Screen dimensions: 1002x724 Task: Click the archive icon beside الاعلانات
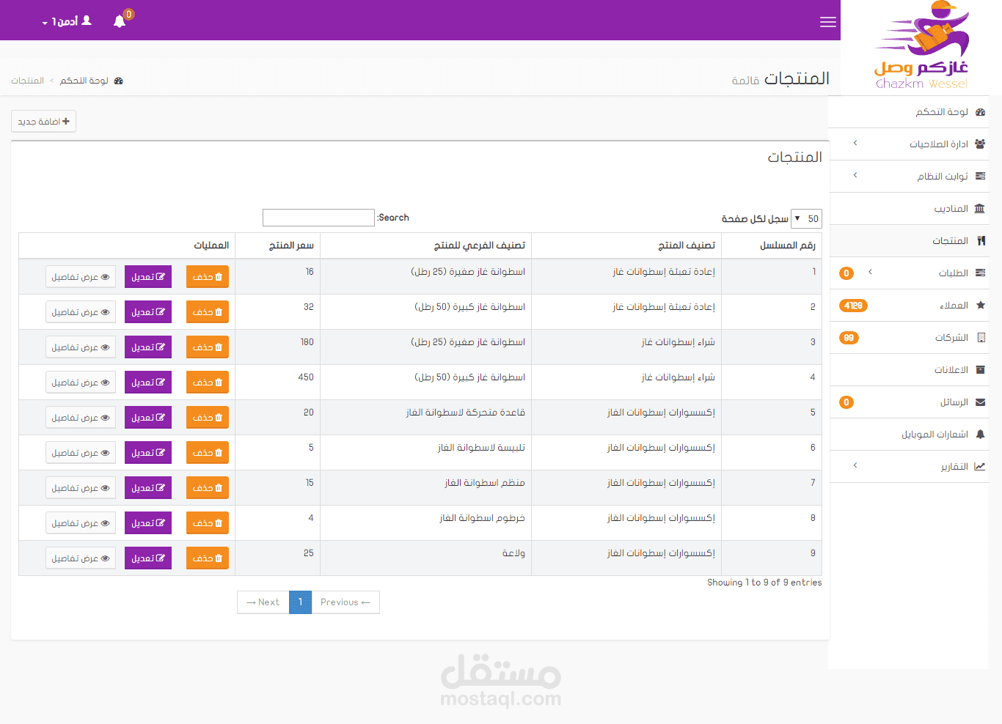tap(981, 370)
